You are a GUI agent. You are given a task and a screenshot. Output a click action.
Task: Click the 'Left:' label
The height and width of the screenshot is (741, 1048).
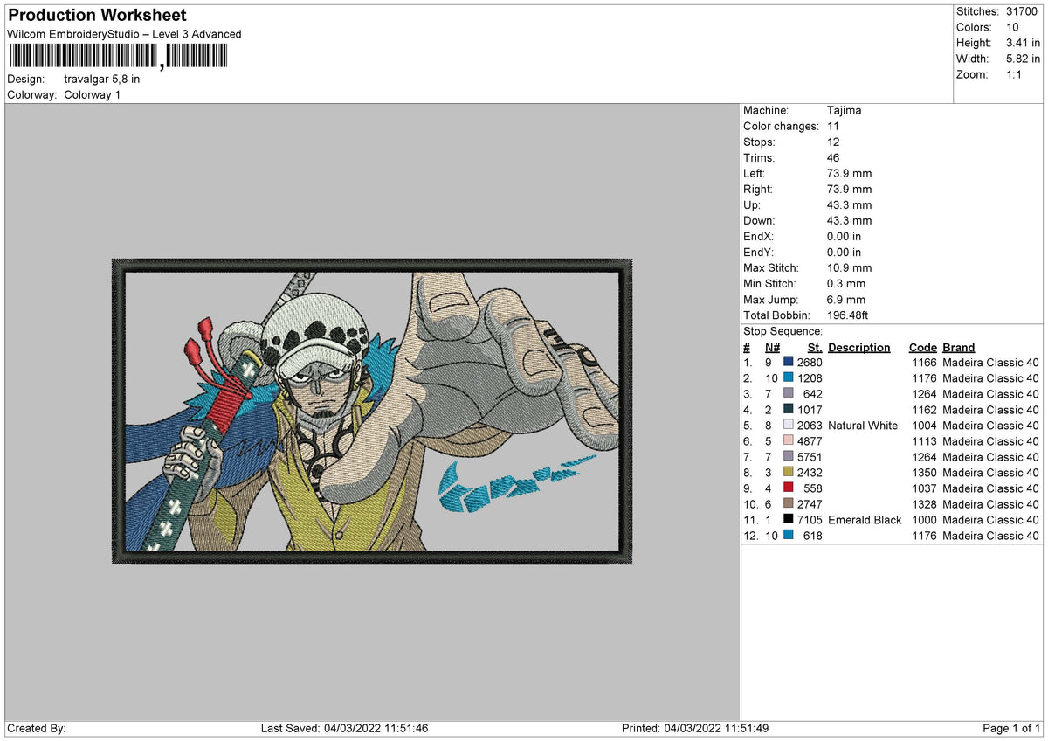pyautogui.click(x=755, y=174)
